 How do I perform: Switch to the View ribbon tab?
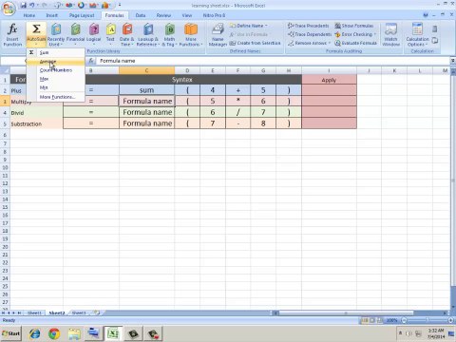[x=187, y=15]
